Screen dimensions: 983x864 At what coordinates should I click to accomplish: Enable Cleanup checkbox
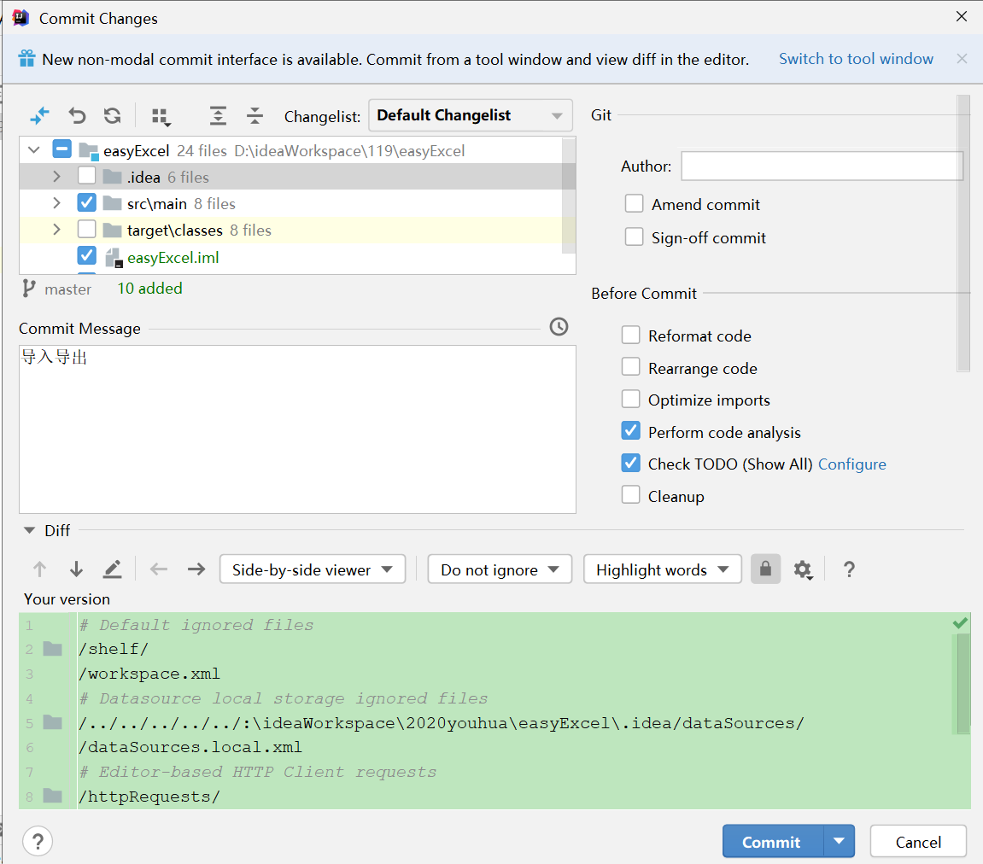pyautogui.click(x=630, y=495)
